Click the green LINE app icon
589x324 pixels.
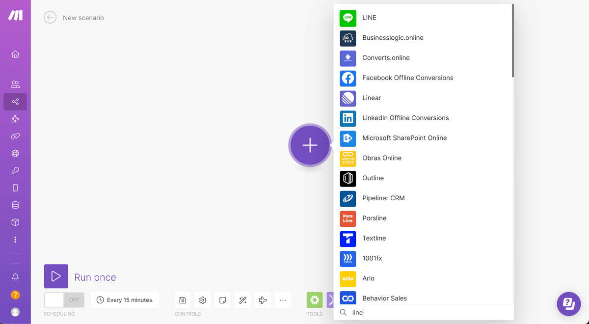tap(348, 18)
